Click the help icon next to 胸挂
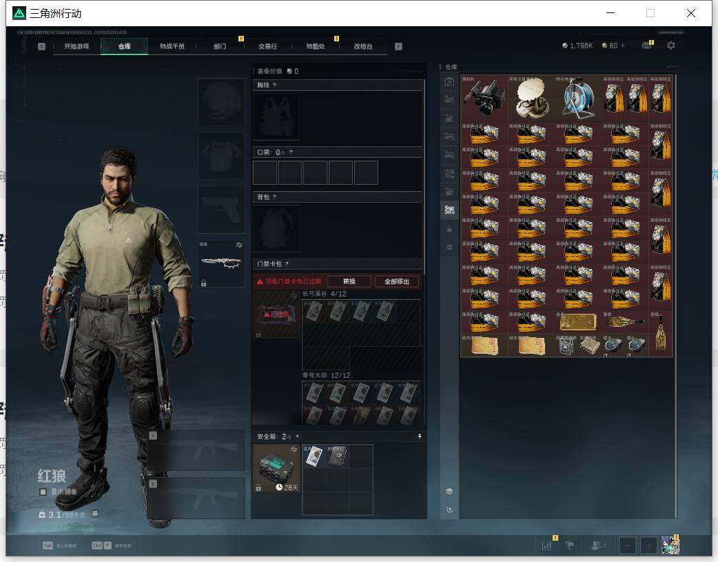The width and height of the screenshot is (718, 562). [x=274, y=86]
